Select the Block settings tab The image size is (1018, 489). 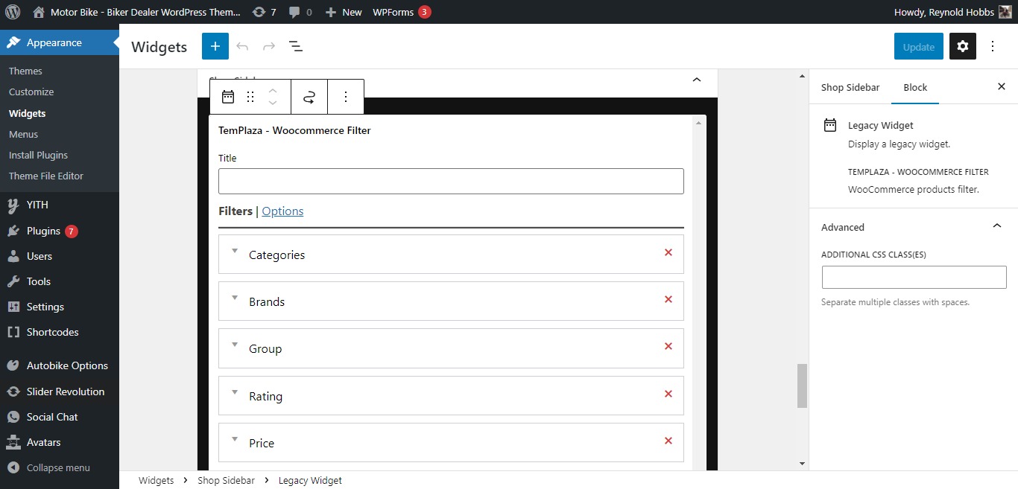pos(915,87)
